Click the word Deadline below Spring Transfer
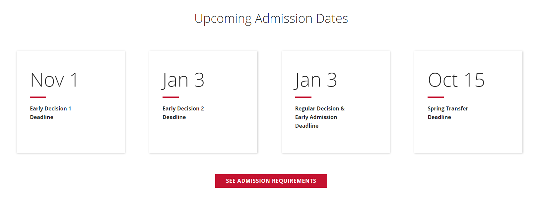 pos(439,117)
